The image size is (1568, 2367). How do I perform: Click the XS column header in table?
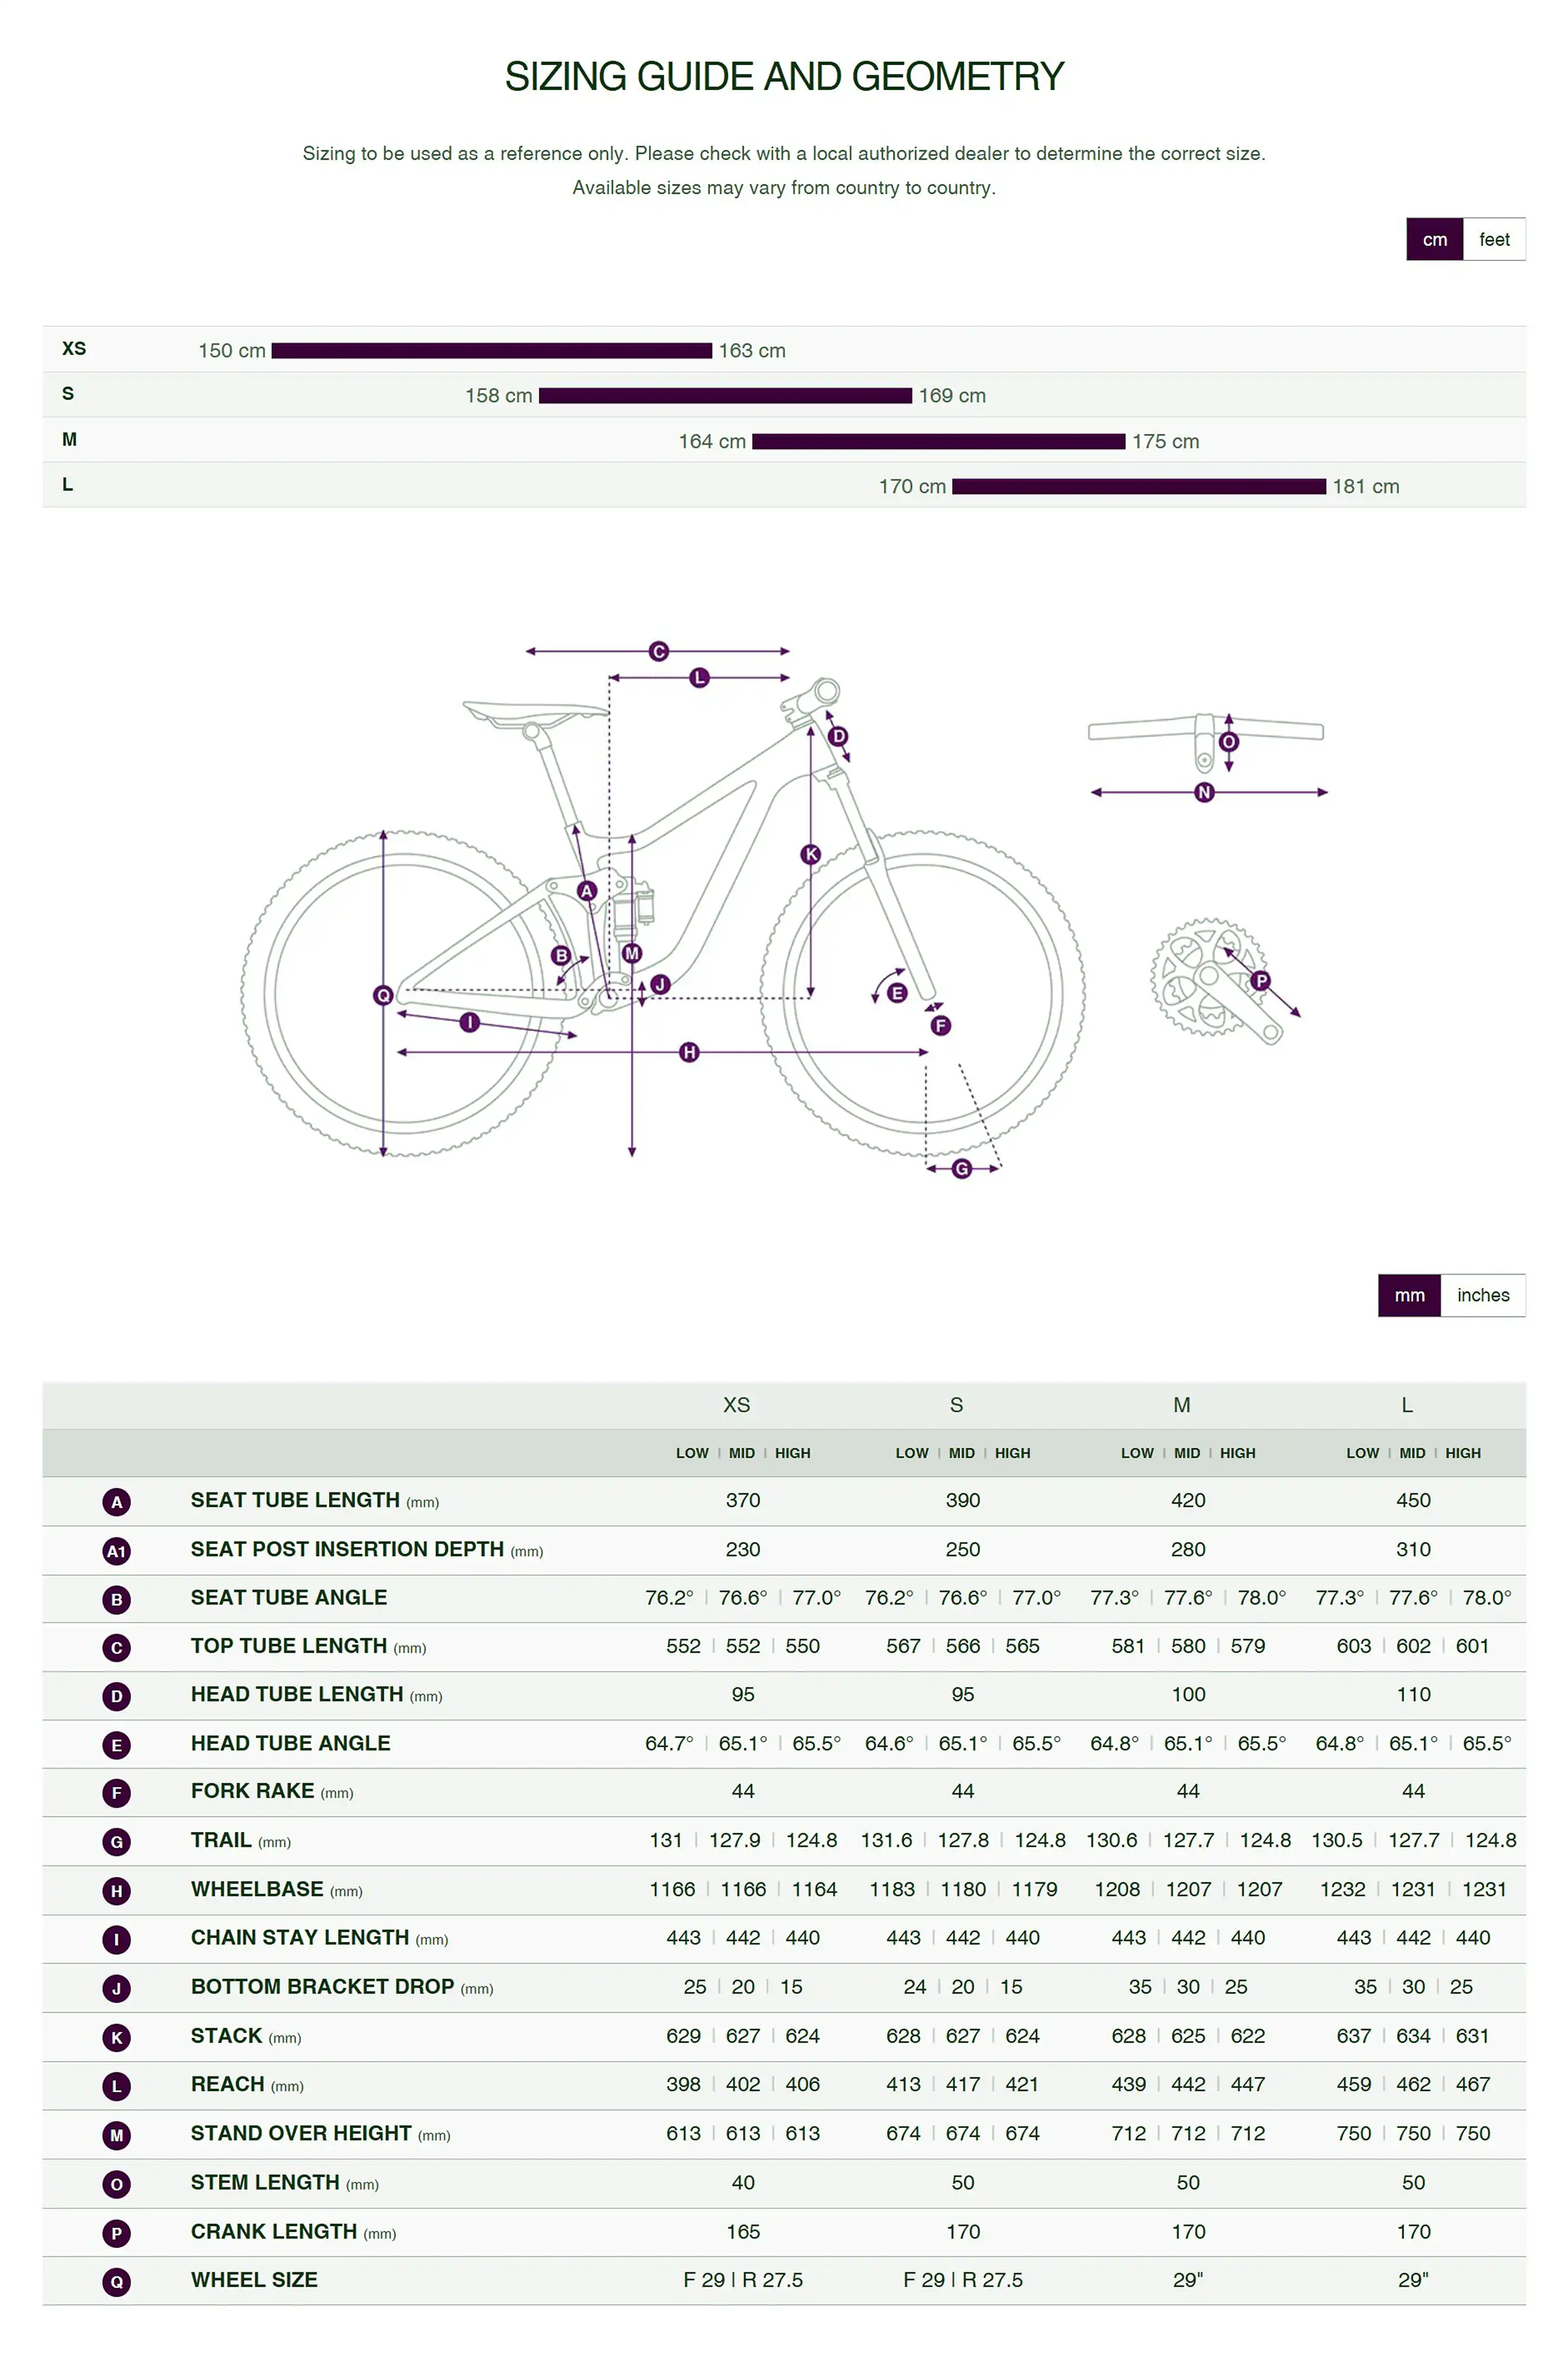click(x=736, y=1405)
